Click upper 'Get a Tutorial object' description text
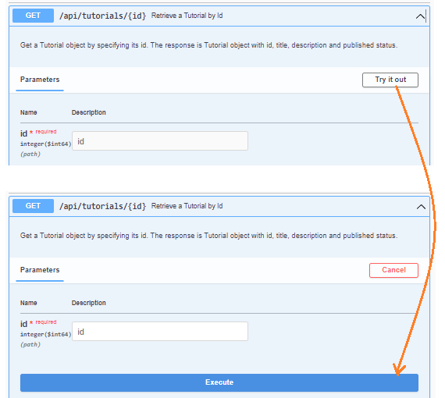The height and width of the screenshot is (398, 445). (208, 45)
